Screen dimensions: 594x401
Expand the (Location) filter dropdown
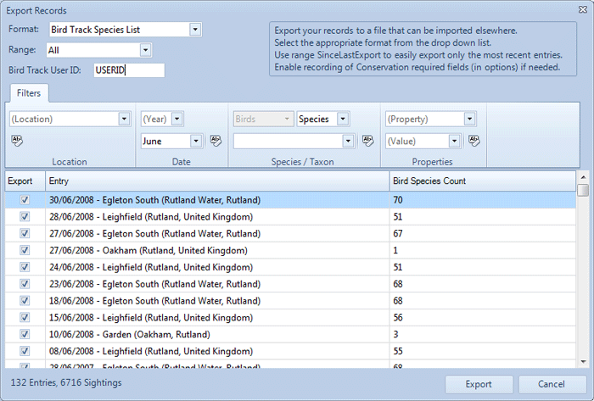(x=124, y=119)
